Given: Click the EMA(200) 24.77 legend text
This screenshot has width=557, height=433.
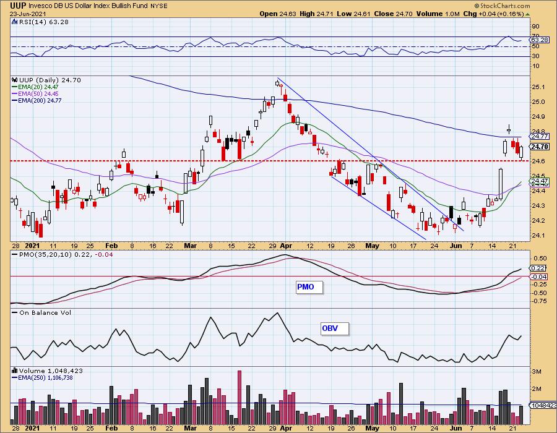Looking at the screenshot, I should pyautogui.click(x=40, y=100).
